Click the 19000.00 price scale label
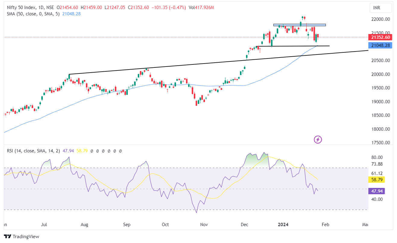 pyautogui.click(x=381, y=101)
